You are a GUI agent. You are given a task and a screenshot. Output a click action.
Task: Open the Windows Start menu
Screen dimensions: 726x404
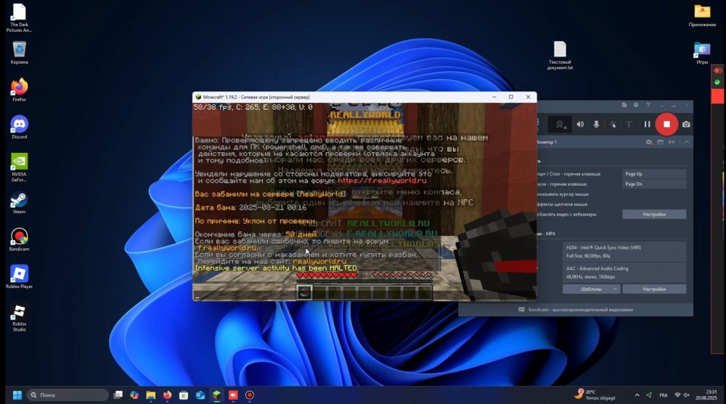(17, 395)
